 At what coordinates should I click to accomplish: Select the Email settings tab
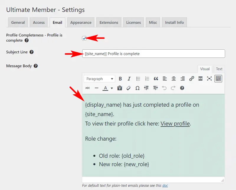pyautogui.click(x=57, y=22)
